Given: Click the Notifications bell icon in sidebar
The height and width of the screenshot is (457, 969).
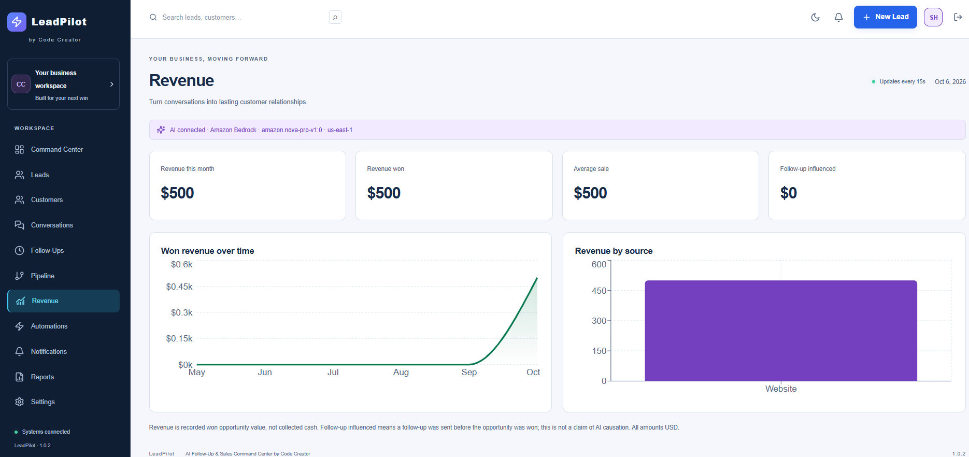Looking at the screenshot, I should coord(20,352).
